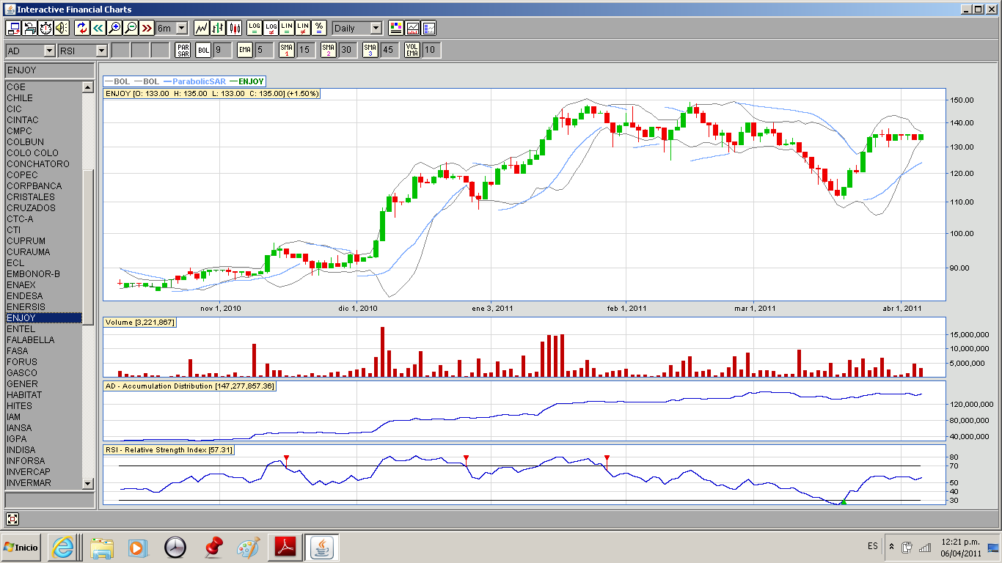Click the stopwatch timer icon
The width and height of the screenshot is (1002, 563).
[45, 28]
